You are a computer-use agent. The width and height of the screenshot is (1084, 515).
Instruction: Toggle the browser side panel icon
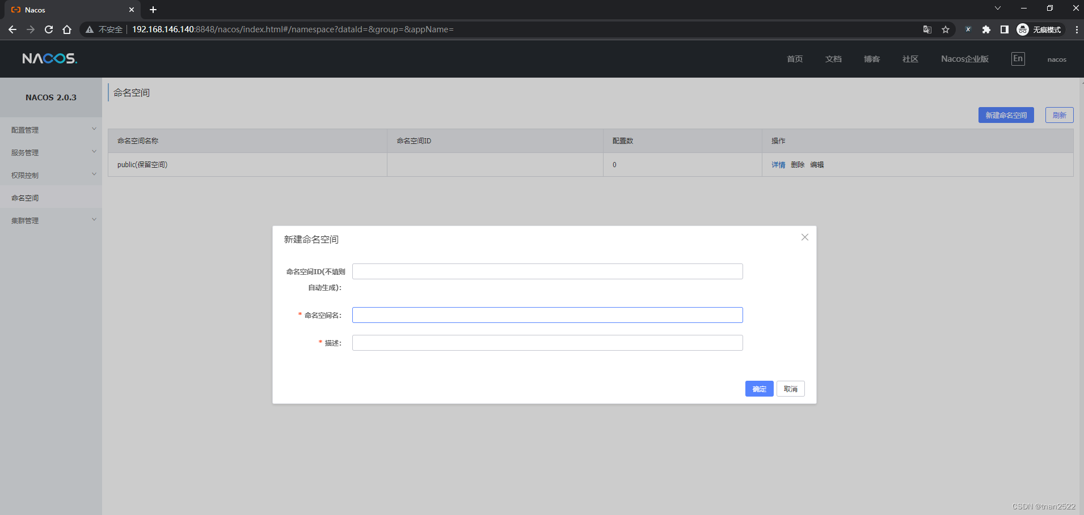point(1005,29)
